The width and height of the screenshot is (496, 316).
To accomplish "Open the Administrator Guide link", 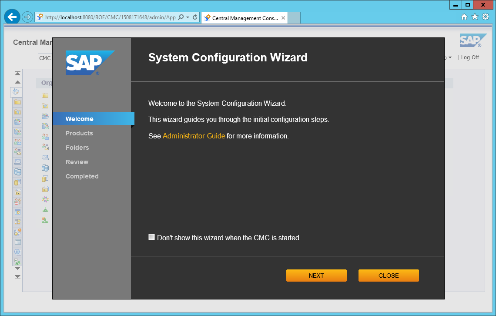I will click(194, 136).
